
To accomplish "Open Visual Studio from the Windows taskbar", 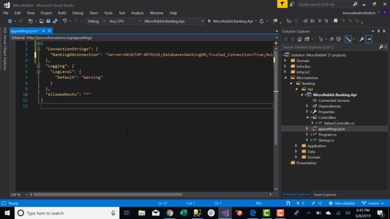I will tap(225, 213).
